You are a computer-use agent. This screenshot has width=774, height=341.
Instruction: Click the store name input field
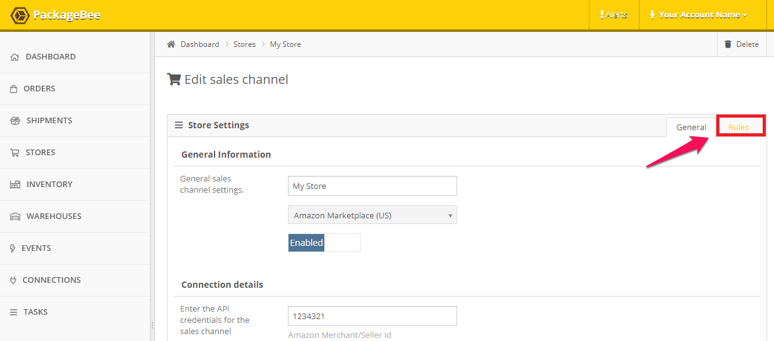373,186
